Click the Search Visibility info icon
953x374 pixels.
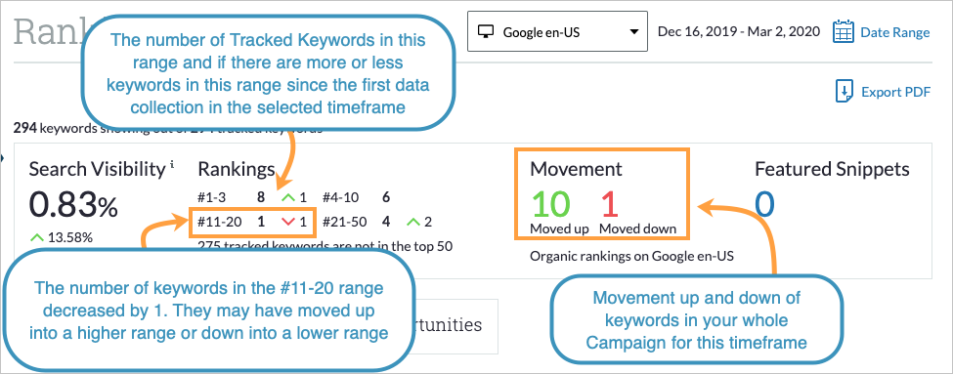[172, 164]
